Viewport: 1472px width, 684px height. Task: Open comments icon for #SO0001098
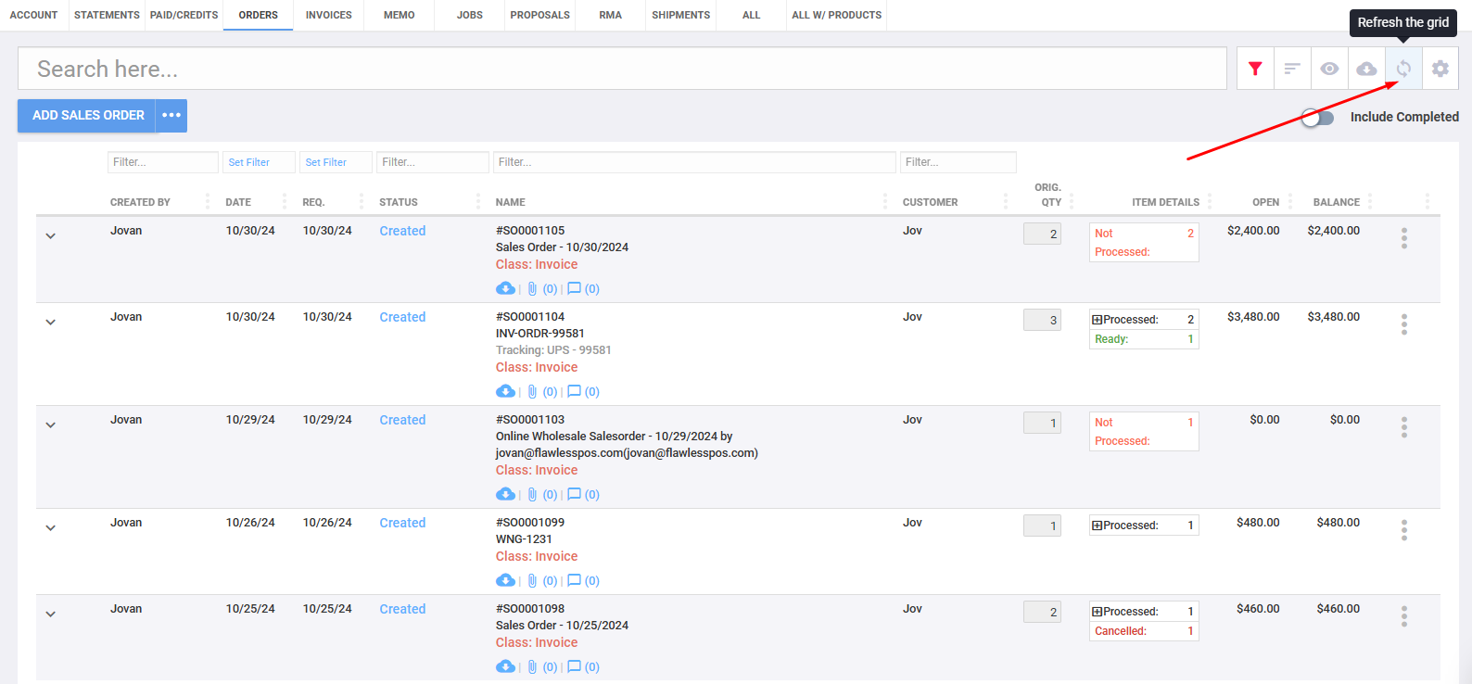point(574,666)
